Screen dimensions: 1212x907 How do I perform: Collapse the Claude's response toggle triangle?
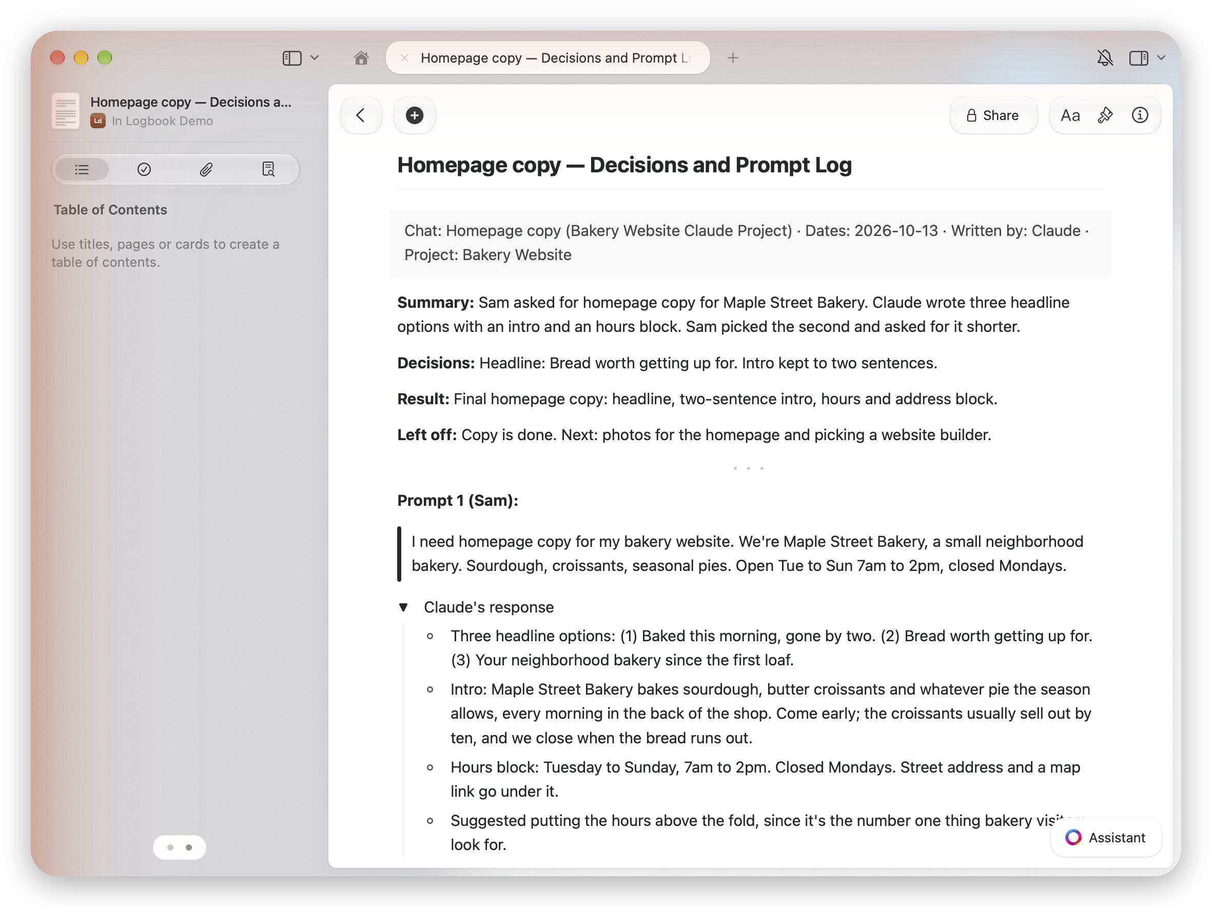[403, 607]
